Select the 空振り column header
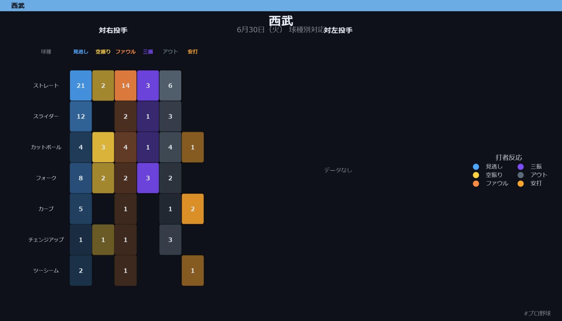The height and width of the screenshot is (321, 562). click(103, 52)
